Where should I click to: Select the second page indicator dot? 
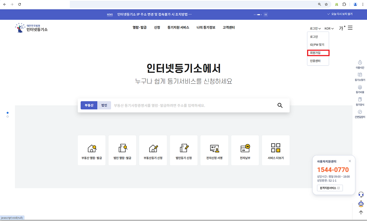click(7, 116)
